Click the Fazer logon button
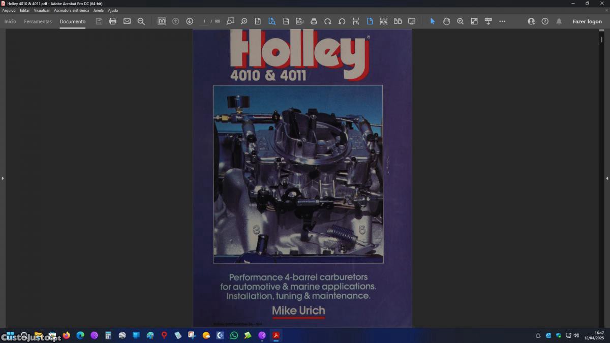 pos(587,21)
